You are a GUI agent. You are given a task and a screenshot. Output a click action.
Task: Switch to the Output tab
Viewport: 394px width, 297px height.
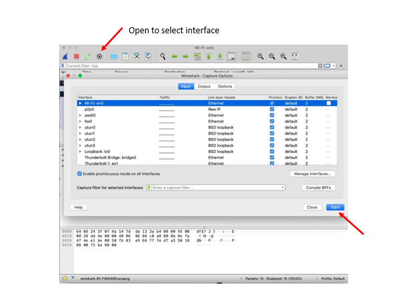(x=204, y=87)
